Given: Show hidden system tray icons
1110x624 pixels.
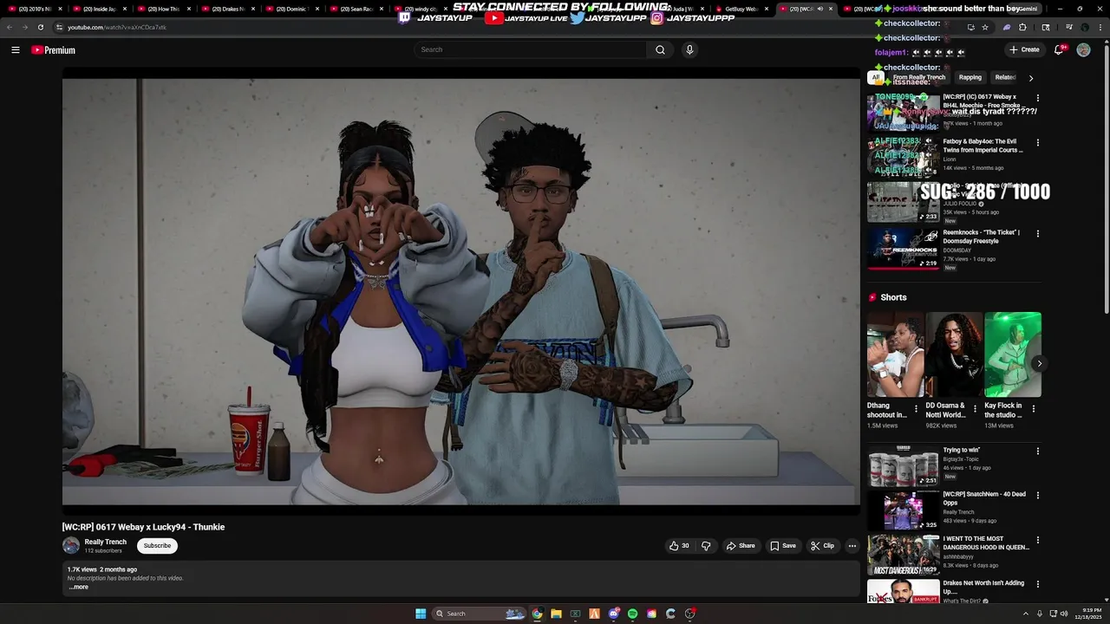Looking at the screenshot, I should tap(1026, 614).
